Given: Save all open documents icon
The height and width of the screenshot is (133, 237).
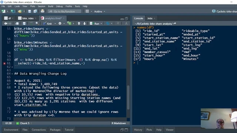Looking at the screenshot, I should (x=35, y=11).
